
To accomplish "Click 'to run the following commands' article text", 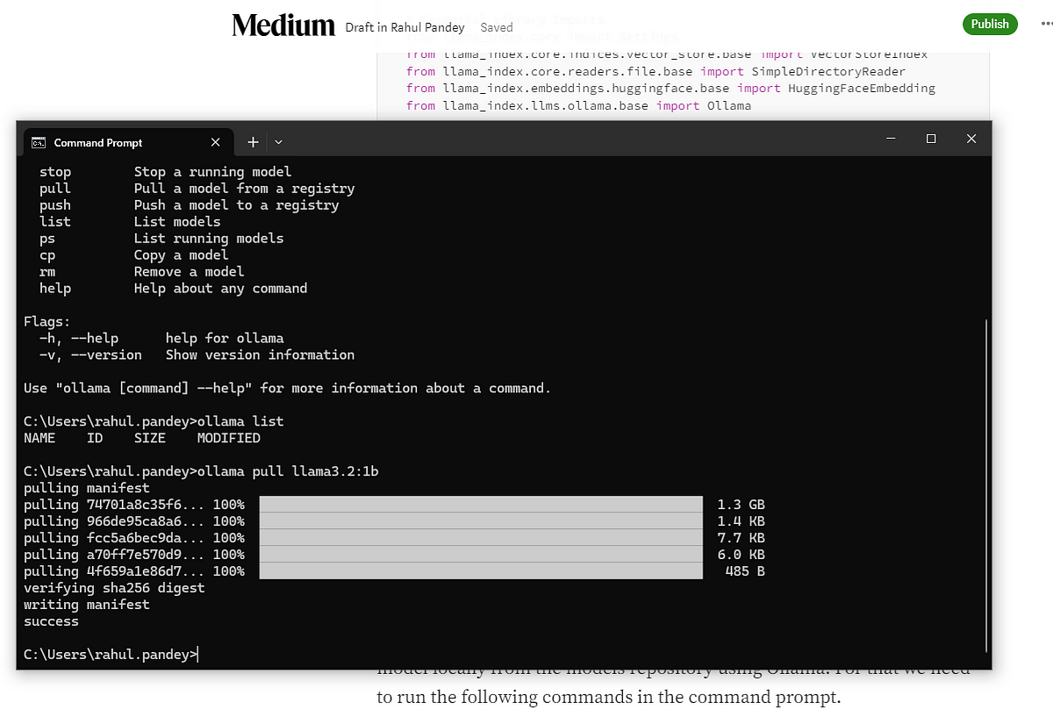I will (x=608, y=698).
